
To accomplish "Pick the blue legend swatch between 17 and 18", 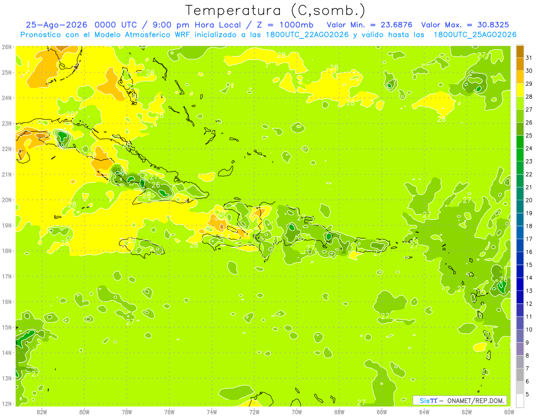I will click(520, 232).
